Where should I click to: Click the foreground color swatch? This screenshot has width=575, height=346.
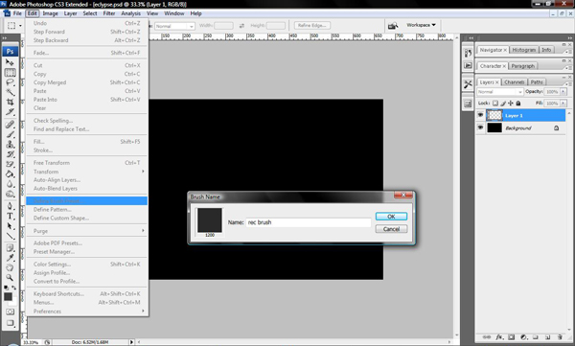8,296
